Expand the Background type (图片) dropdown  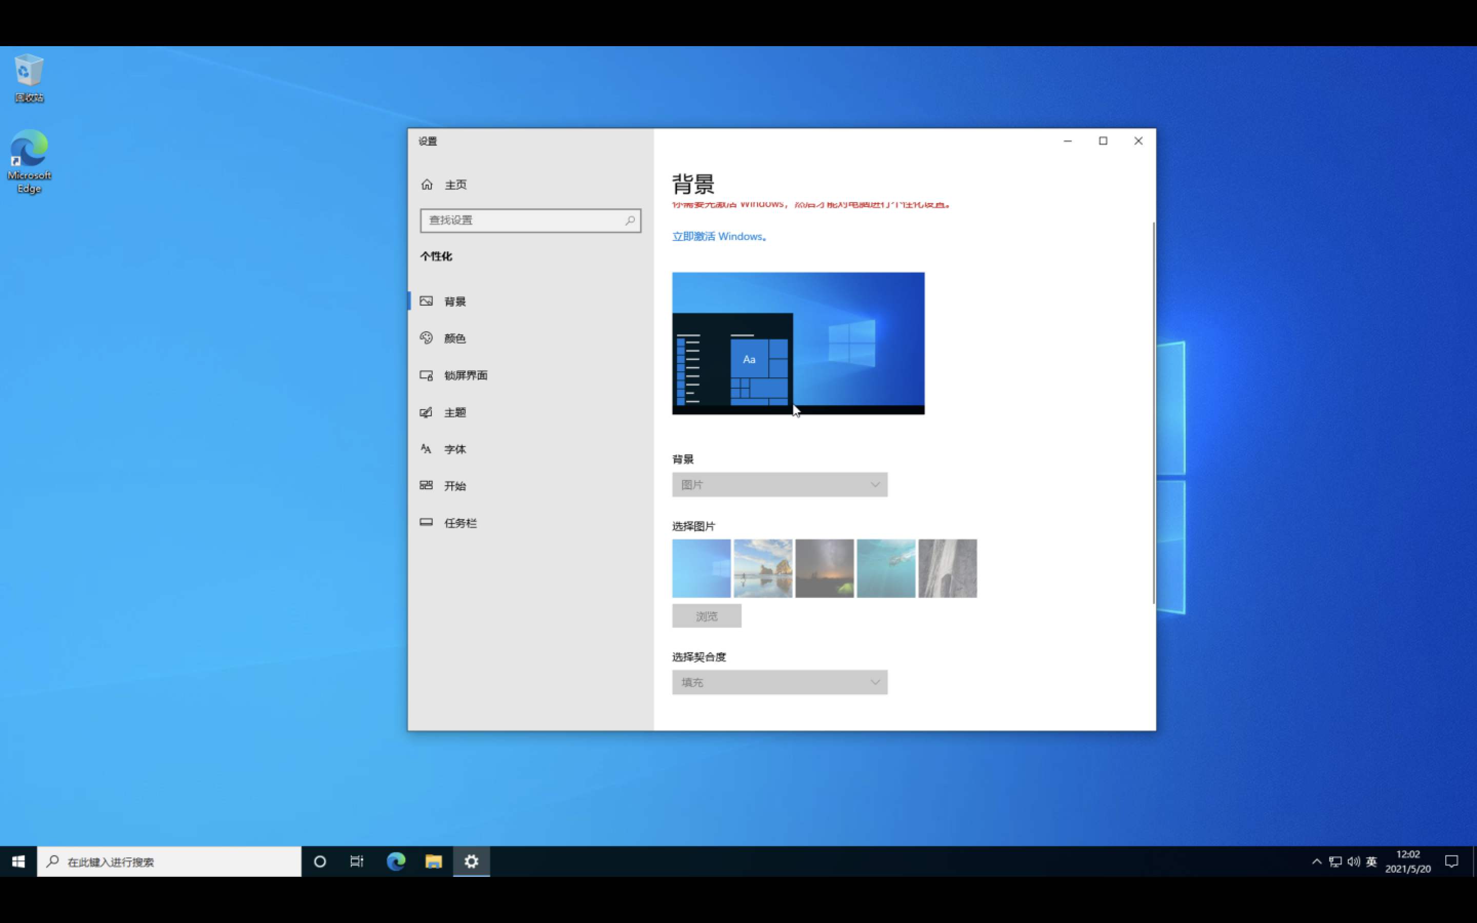tap(780, 485)
